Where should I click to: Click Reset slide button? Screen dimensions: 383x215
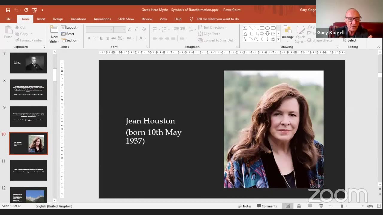pos(68,34)
